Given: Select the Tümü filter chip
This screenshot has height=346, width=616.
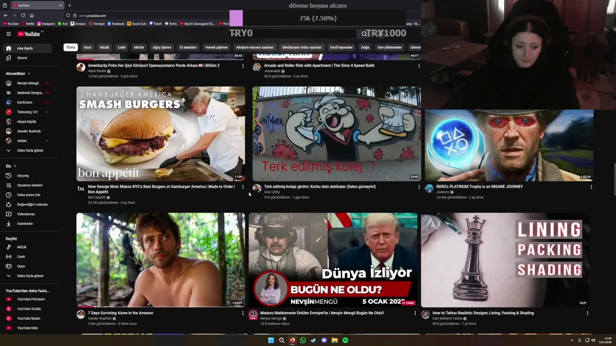Looking at the screenshot, I should coord(71,47).
